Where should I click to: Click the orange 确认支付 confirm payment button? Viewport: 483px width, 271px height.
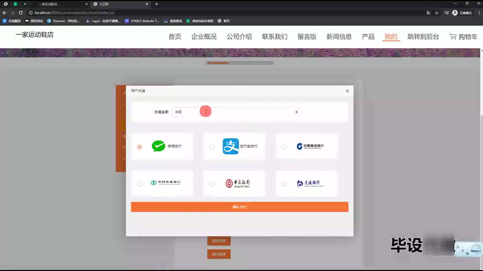(x=239, y=207)
